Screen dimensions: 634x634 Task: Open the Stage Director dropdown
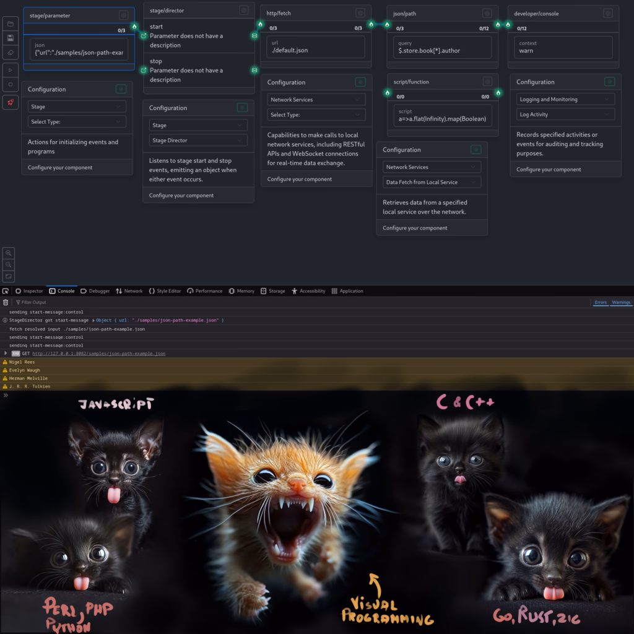[198, 141]
